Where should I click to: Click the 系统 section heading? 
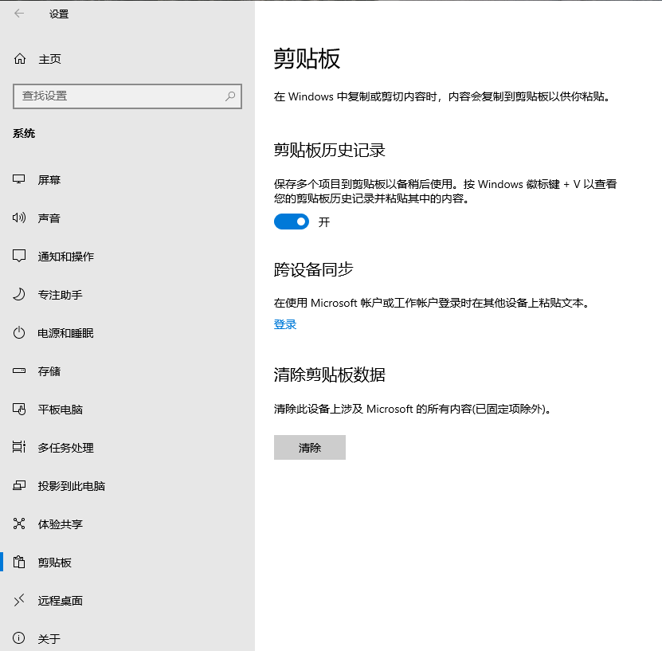tap(24, 133)
